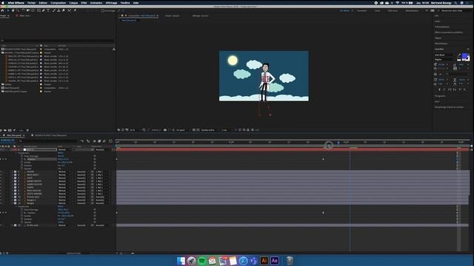
Task: Open the Fichier menu
Action: 31,3
